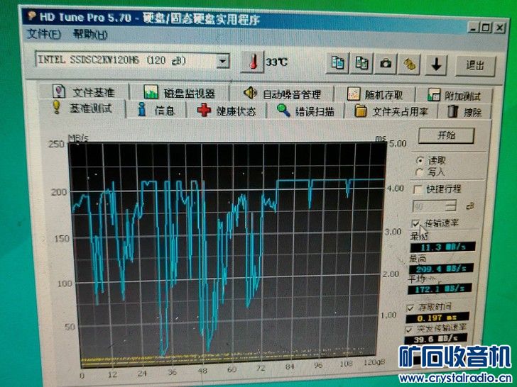517x387 pixels.
Task: Enable the 快捷行程 short stroke checkbox
Action: point(418,189)
